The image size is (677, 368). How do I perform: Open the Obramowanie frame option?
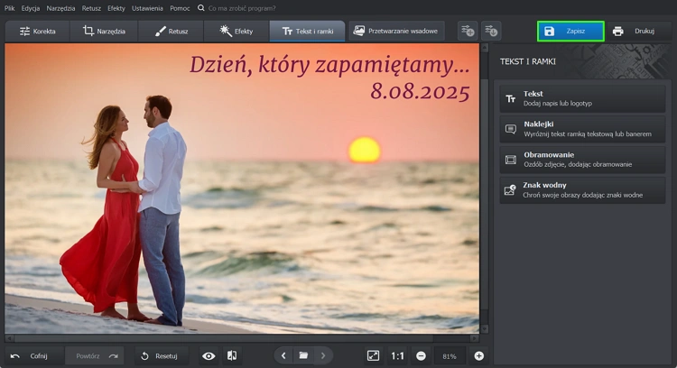(x=582, y=160)
